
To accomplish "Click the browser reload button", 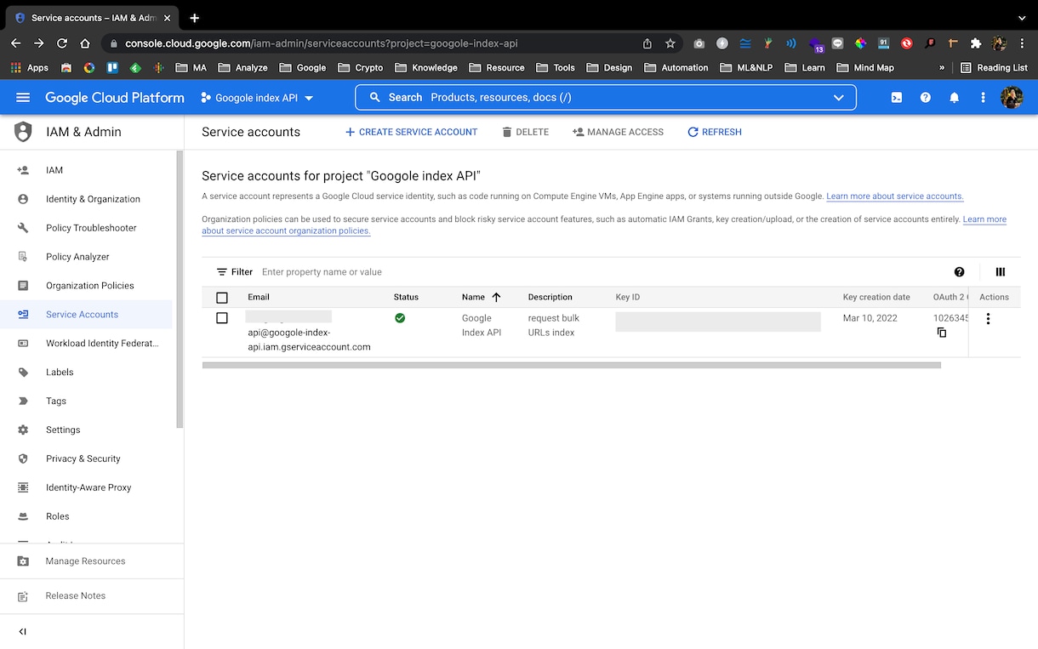I will click(62, 43).
